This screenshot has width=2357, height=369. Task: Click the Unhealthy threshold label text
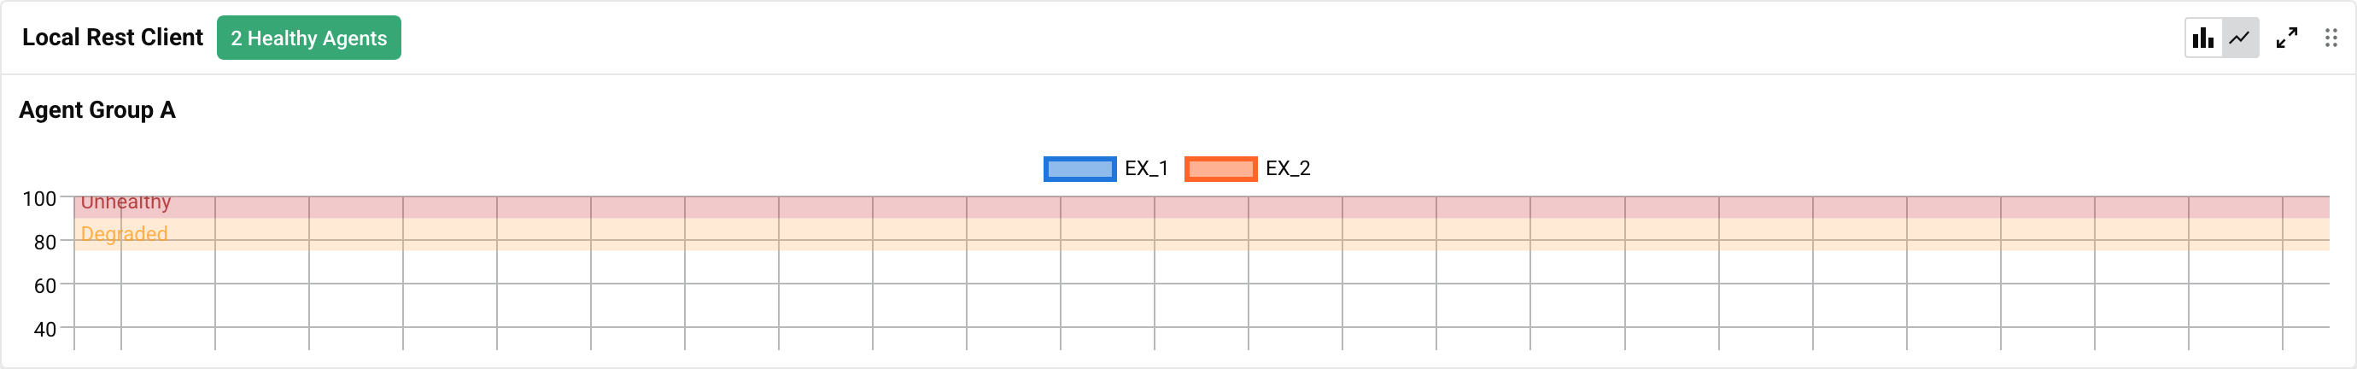point(126,202)
